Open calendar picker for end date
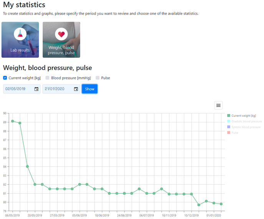 point(76,89)
